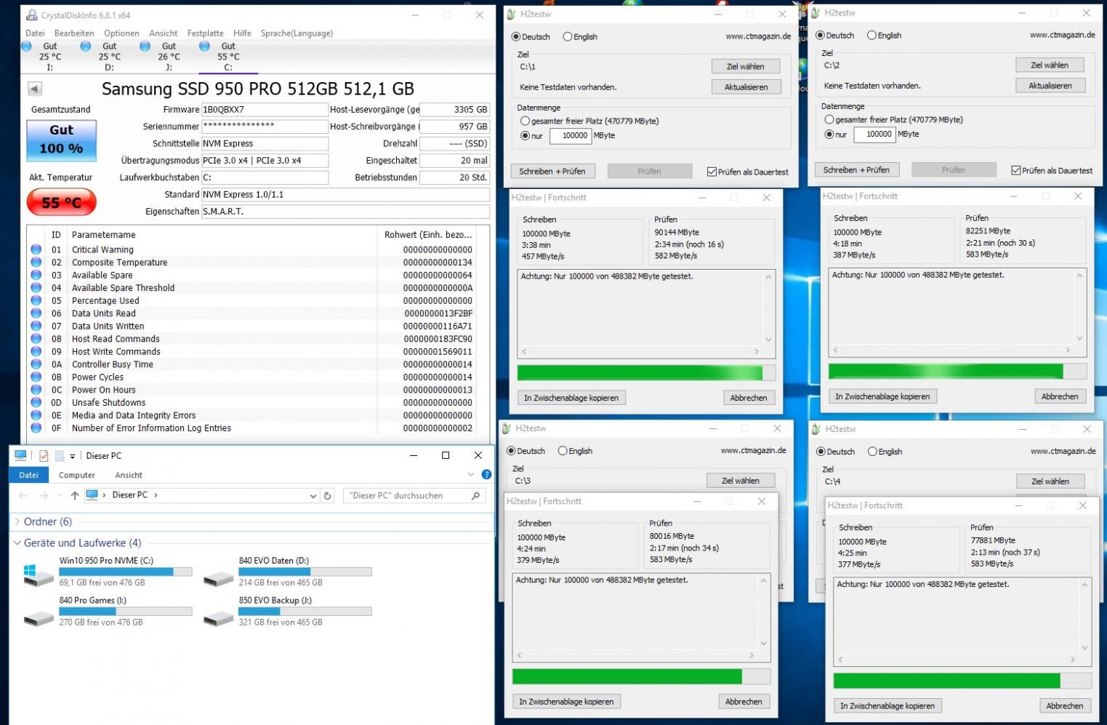Open the Datei menu in CrystalDiskInfo

35,33
